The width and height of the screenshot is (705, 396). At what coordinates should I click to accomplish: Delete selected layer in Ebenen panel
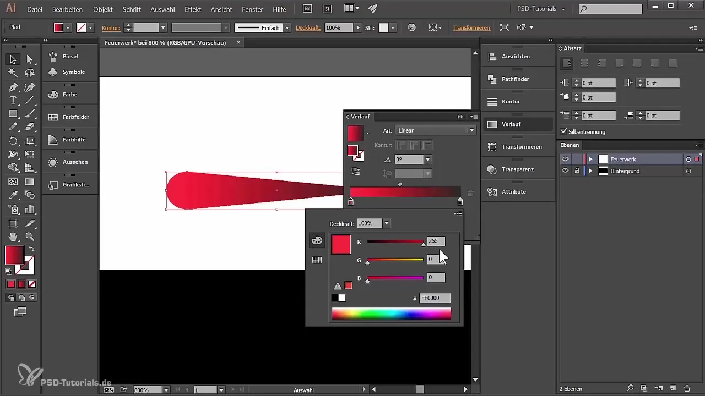point(687,388)
